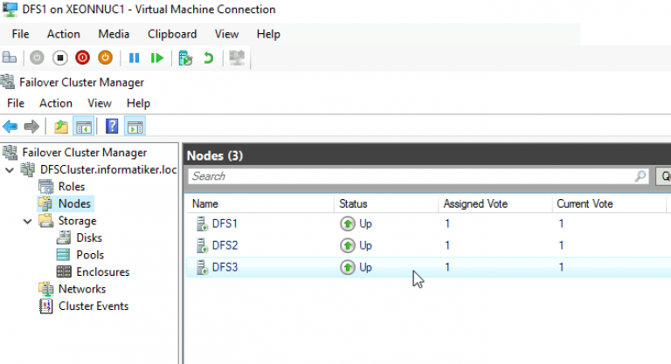This screenshot has height=364, width=671.
Task: Toggle the console tree pane button
Action: tap(84, 127)
